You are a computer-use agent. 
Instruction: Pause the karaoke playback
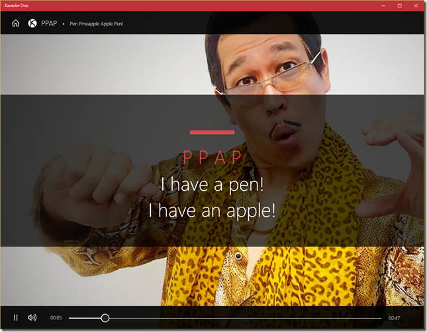tap(16, 317)
